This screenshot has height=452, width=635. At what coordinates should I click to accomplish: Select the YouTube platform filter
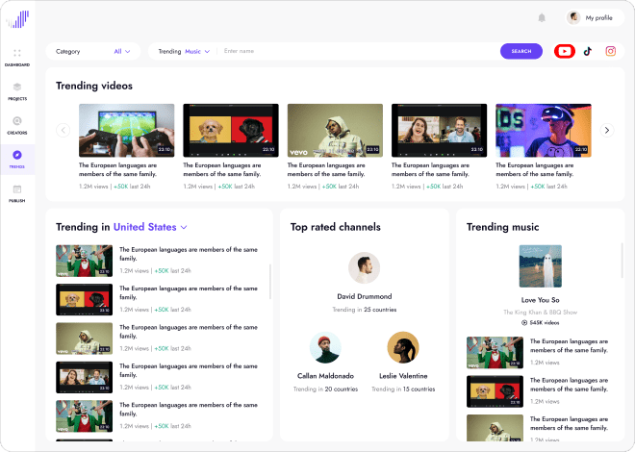coord(565,51)
